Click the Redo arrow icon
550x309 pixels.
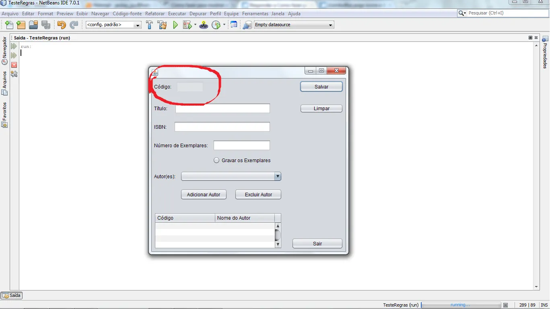74,25
